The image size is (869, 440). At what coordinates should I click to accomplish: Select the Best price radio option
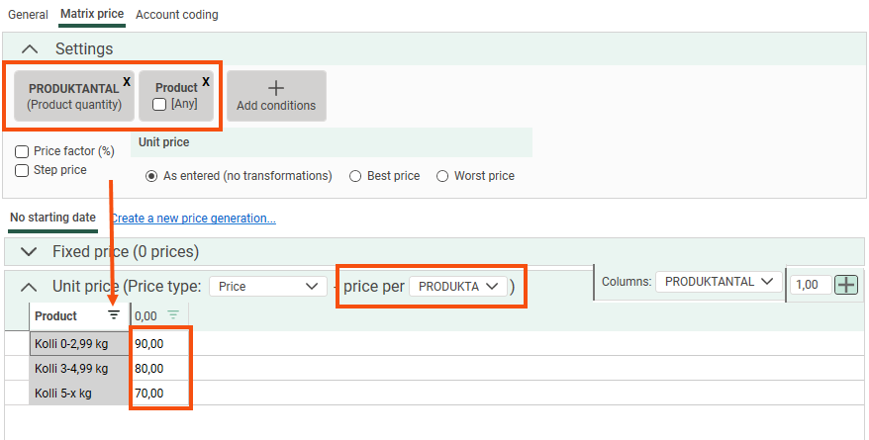(x=355, y=176)
